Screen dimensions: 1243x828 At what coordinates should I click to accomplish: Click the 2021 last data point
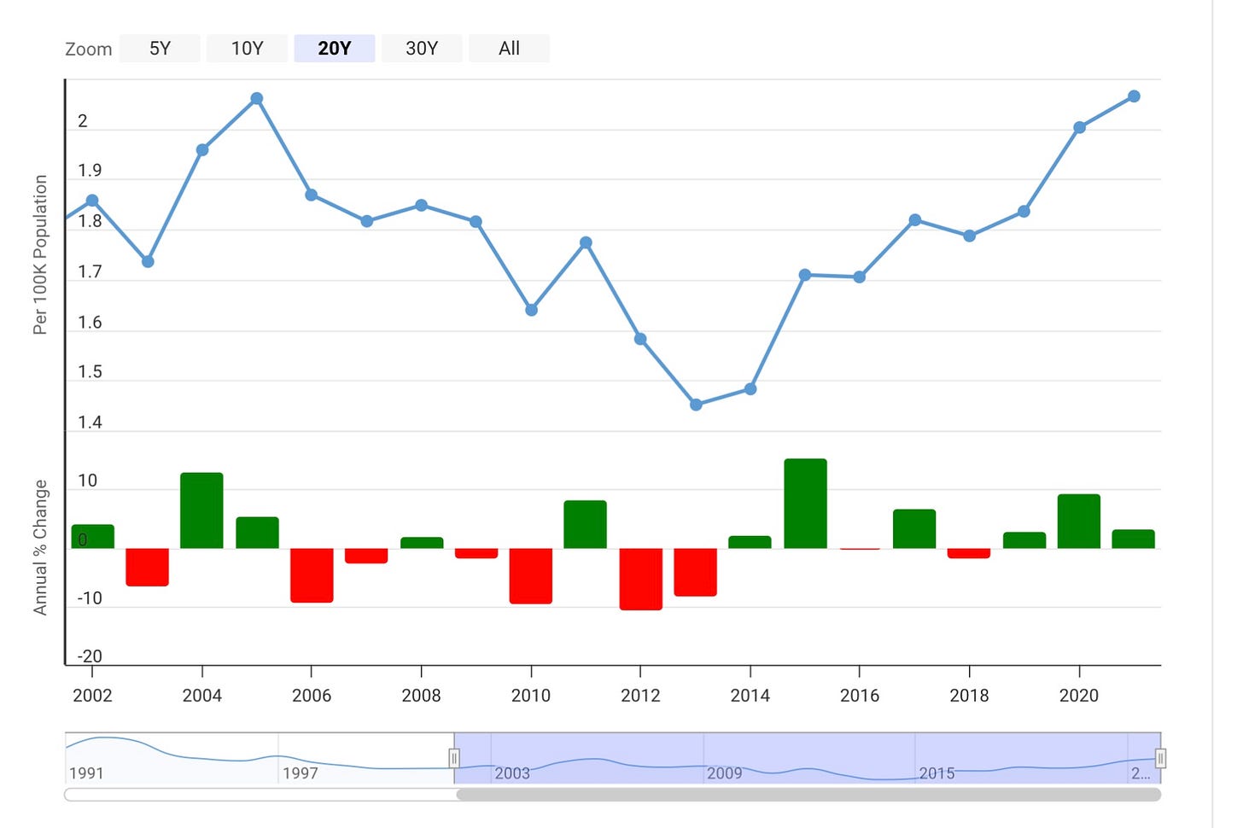[1135, 96]
